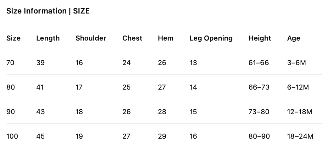Click the Chest column header

(x=132, y=38)
